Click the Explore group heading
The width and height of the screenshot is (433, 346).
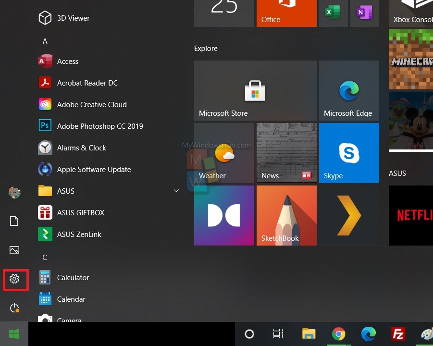click(206, 49)
